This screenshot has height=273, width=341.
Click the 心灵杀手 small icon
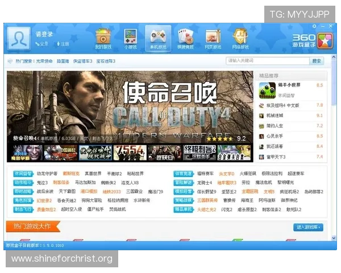coord(261,136)
